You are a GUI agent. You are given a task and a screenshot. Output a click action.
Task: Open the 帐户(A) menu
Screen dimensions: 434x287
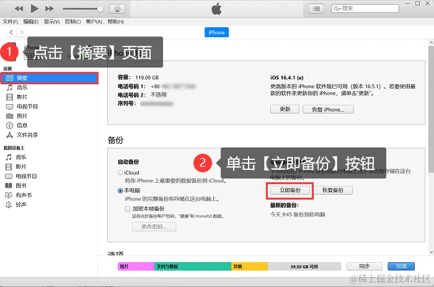point(94,22)
